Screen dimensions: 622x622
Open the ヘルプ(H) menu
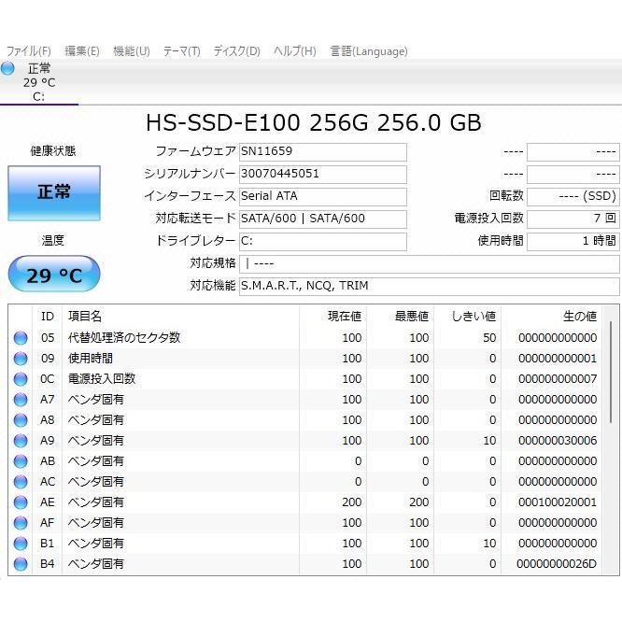click(x=295, y=51)
